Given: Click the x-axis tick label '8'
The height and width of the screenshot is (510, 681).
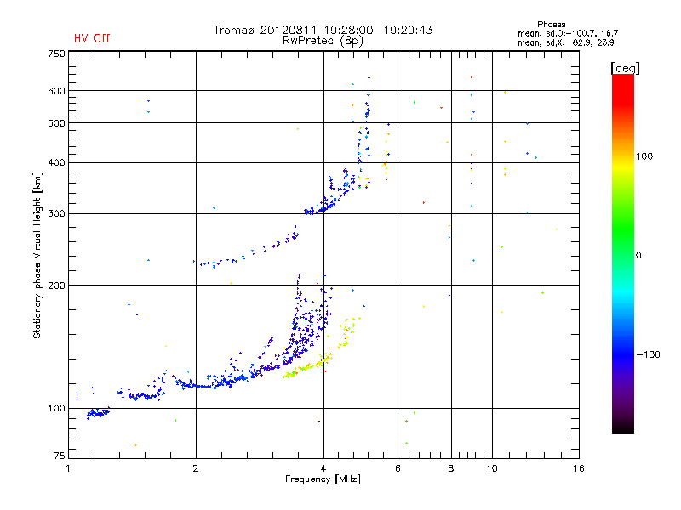Looking at the screenshot, I should pos(451,468).
